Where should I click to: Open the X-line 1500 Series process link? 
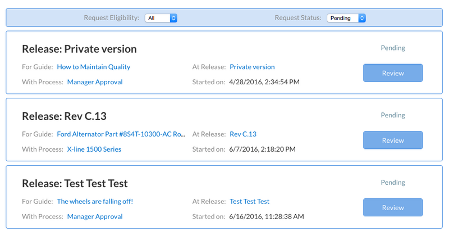click(x=94, y=149)
